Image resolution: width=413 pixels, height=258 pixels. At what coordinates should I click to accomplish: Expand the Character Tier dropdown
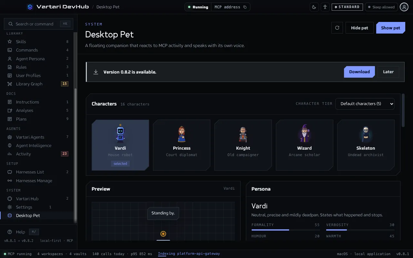coord(365,104)
